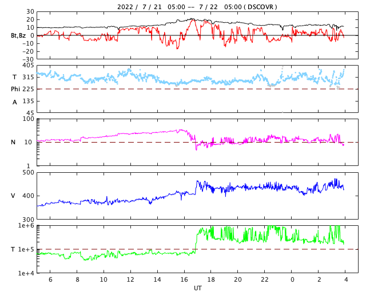Click the "400" tick on the V panel
This screenshot has width=366, height=292.
pyautogui.click(x=28, y=196)
